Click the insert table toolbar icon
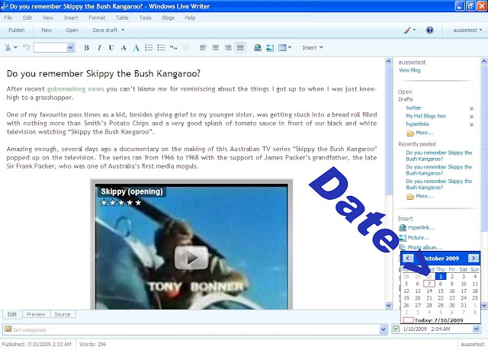This screenshot has width=488, height=350. pyautogui.click(x=282, y=47)
